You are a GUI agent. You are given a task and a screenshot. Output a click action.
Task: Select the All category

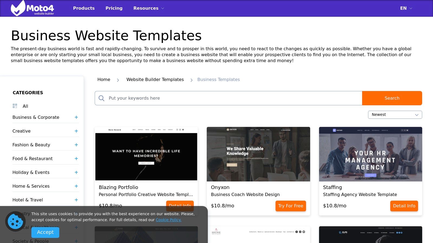click(25, 106)
